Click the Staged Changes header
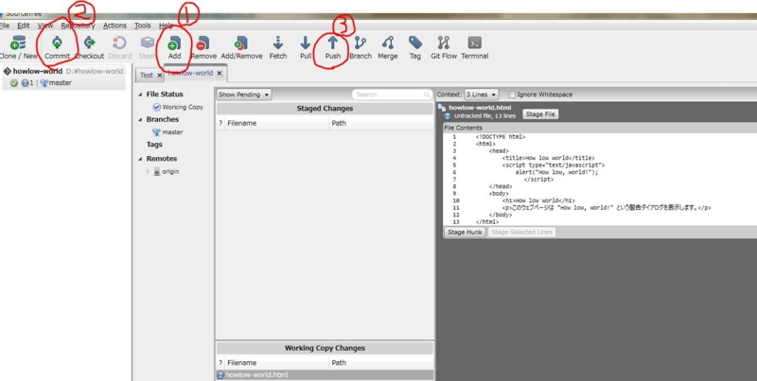The image size is (757, 381). pos(325,109)
